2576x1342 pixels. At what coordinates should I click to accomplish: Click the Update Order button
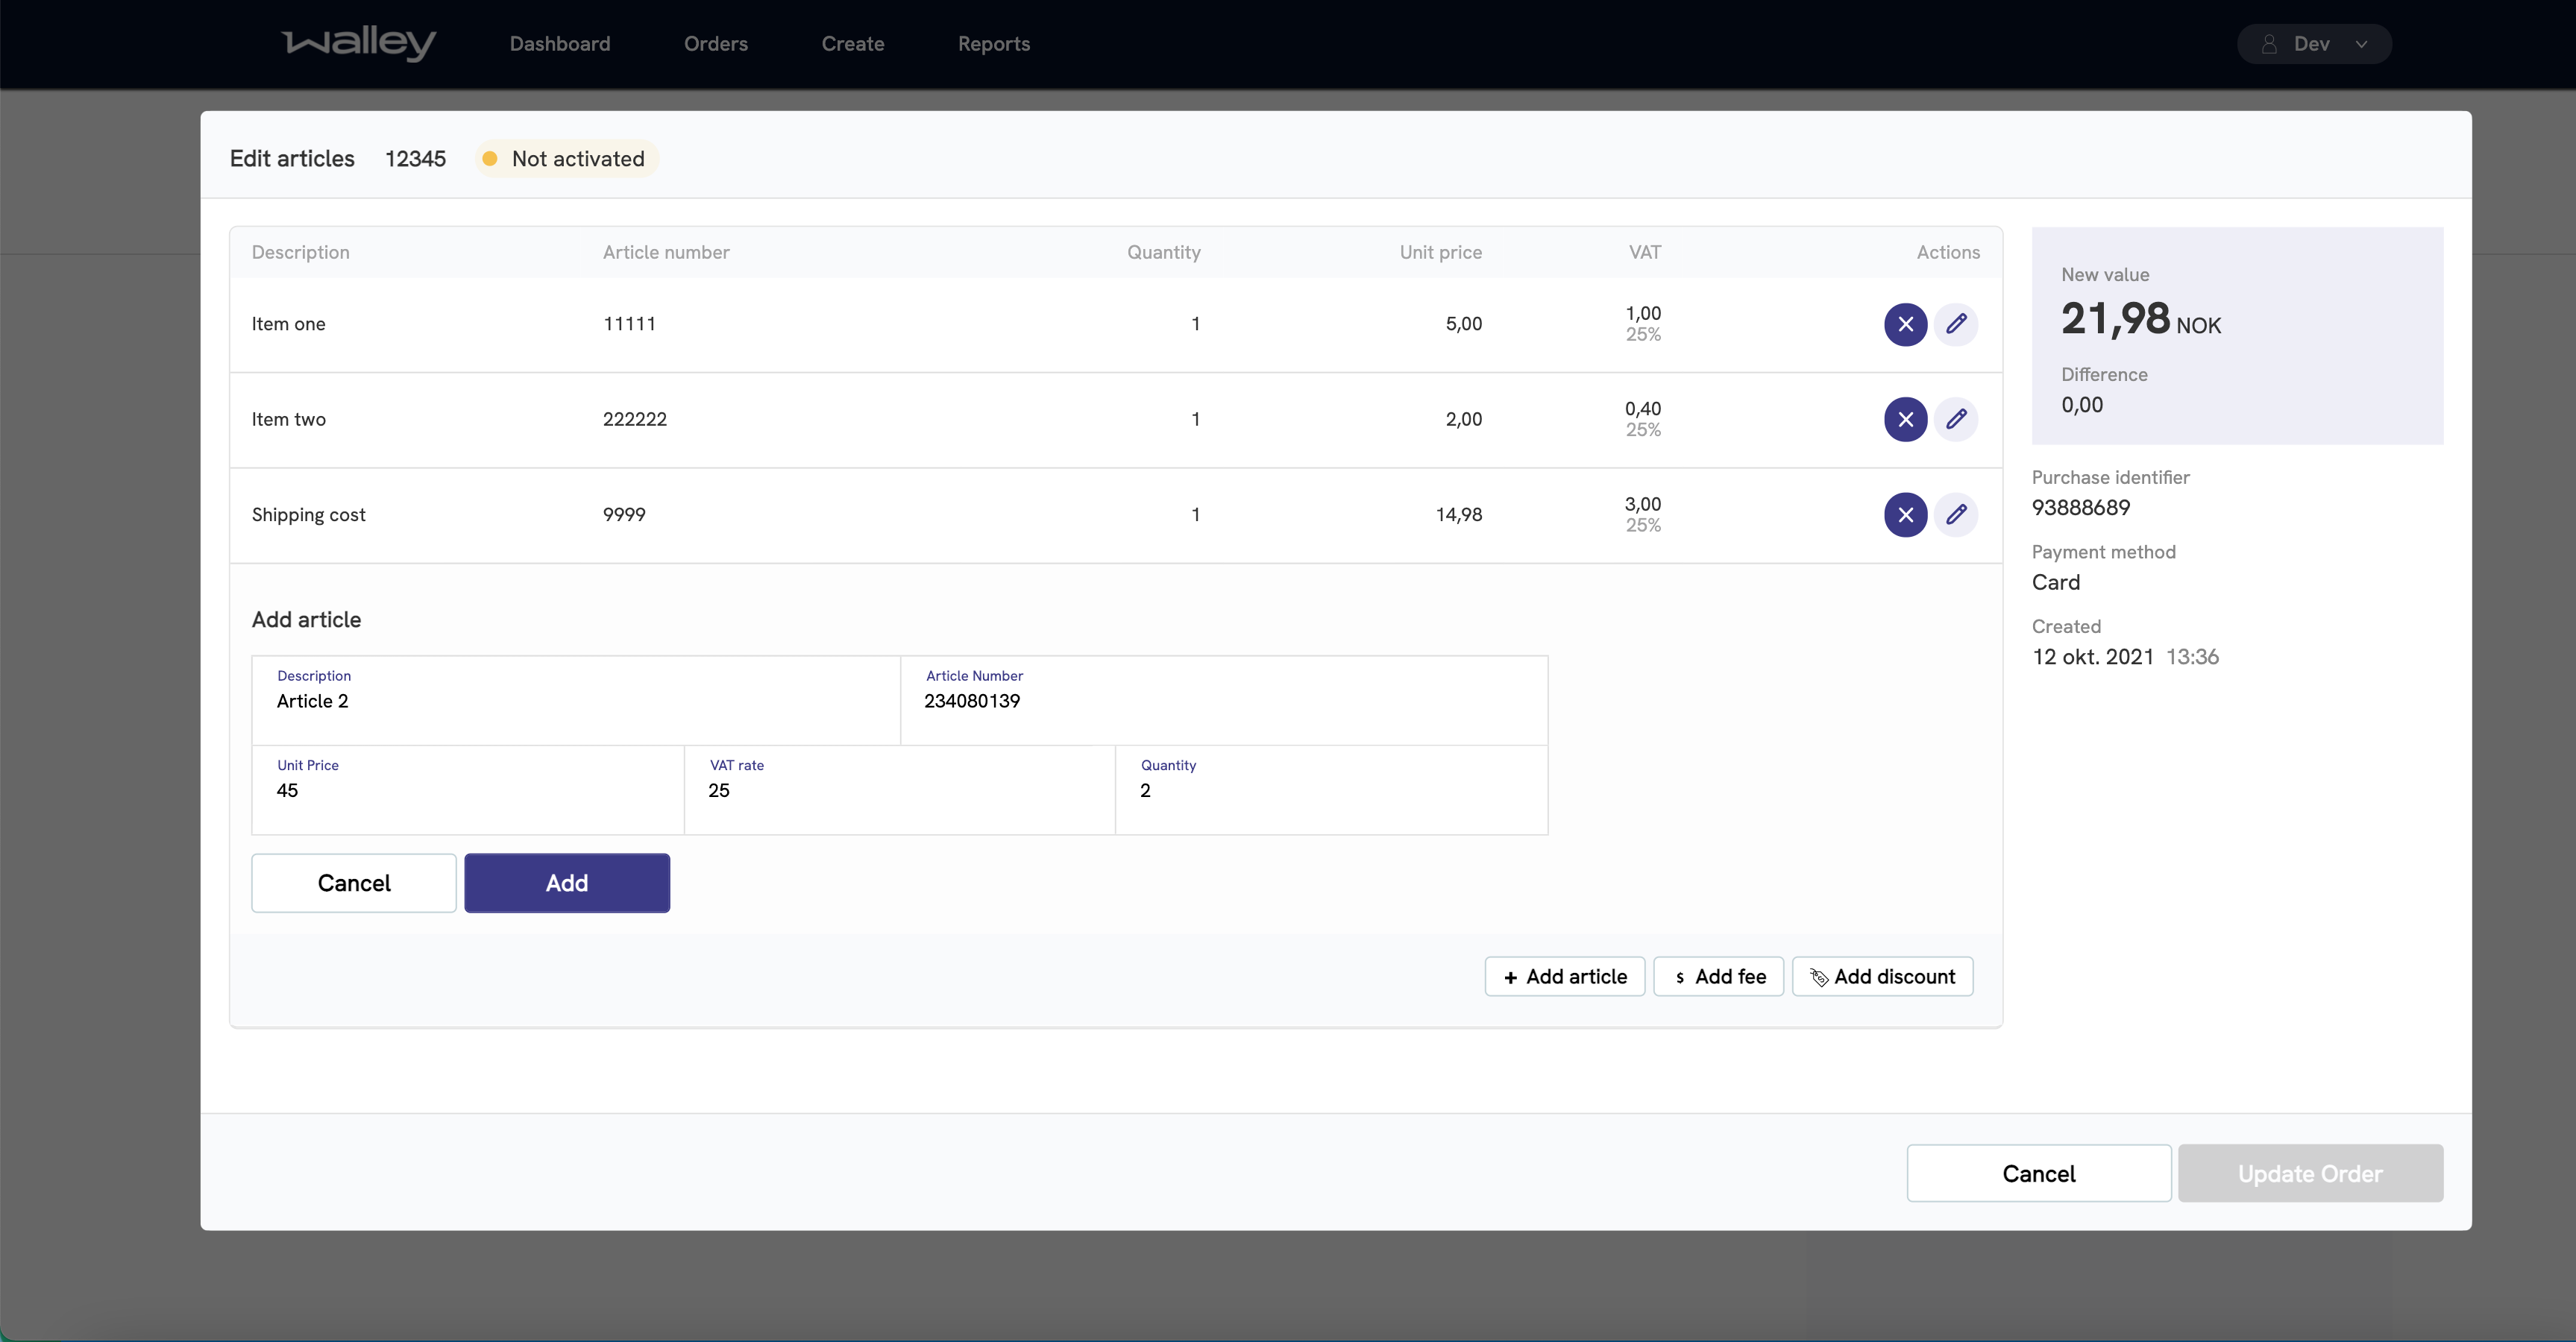click(2311, 1174)
